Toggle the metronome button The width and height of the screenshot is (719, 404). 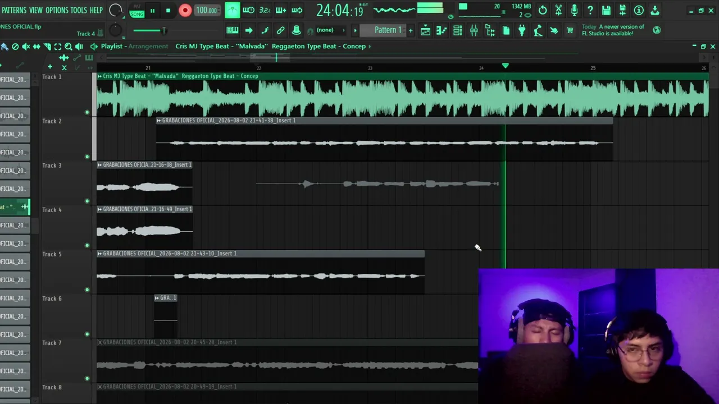[232, 10]
